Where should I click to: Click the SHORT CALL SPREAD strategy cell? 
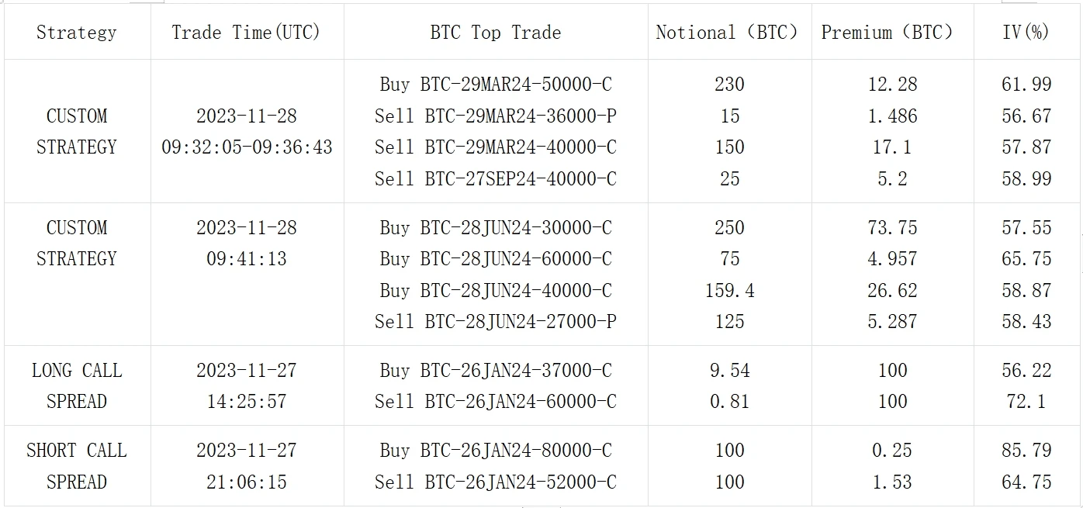pos(76,465)
